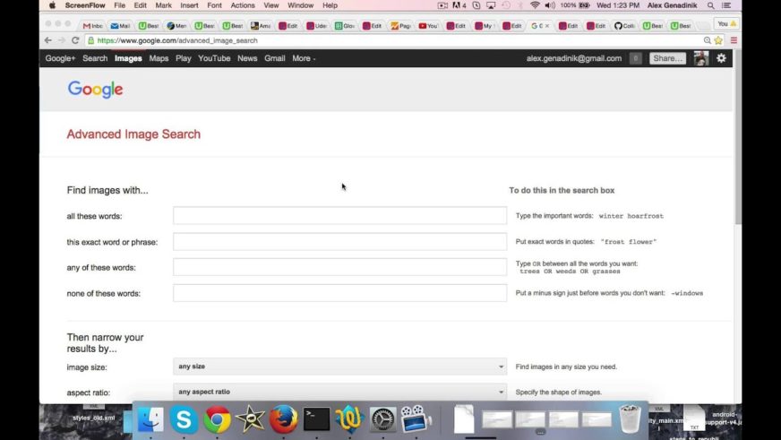Viewport: 781px width, 440px height.
Task: Reload the page with refresh icon
Action: coord(75,40)
